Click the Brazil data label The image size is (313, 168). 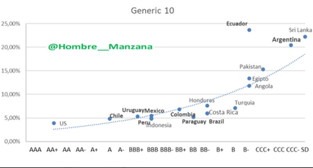coord(216,122)
